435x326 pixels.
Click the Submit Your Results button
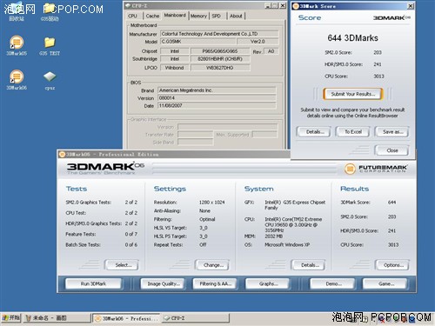coord(353,94)
